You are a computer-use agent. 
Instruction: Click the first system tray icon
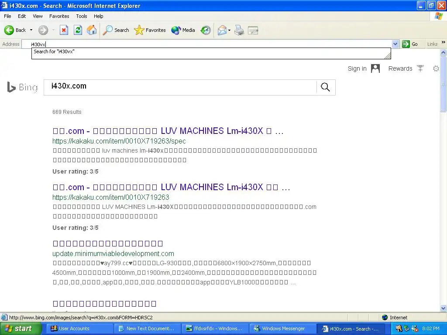[399, 328]
